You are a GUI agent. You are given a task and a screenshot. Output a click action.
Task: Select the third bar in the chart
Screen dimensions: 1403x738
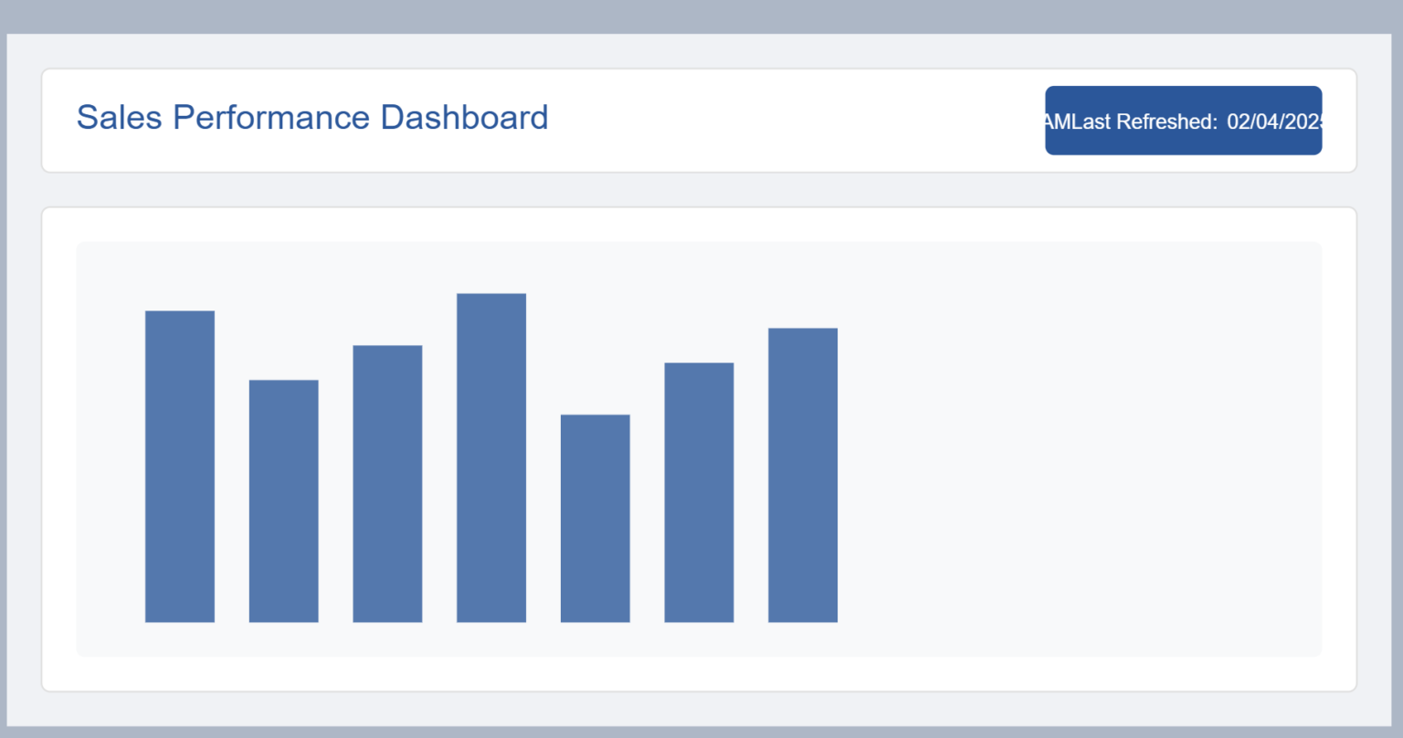(x=387, y=483)
